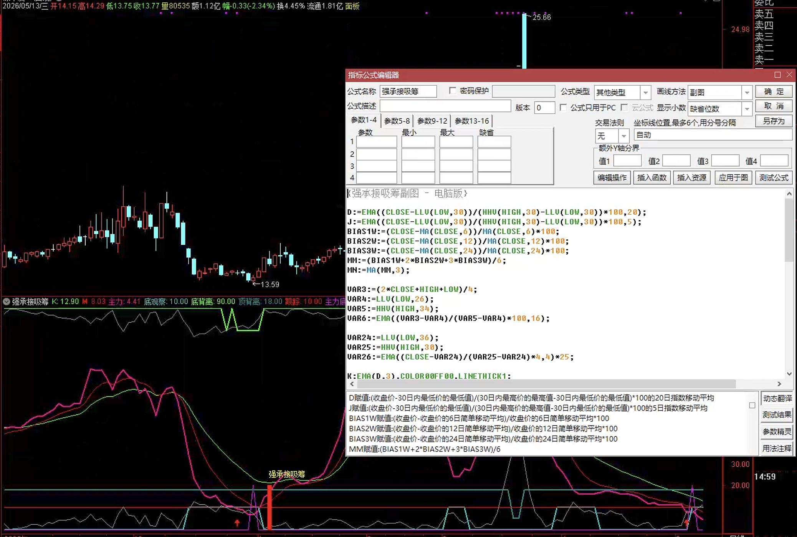797x537 pixels.
Task: Click row 2 最小 minimum field
Action: point(418,154)
